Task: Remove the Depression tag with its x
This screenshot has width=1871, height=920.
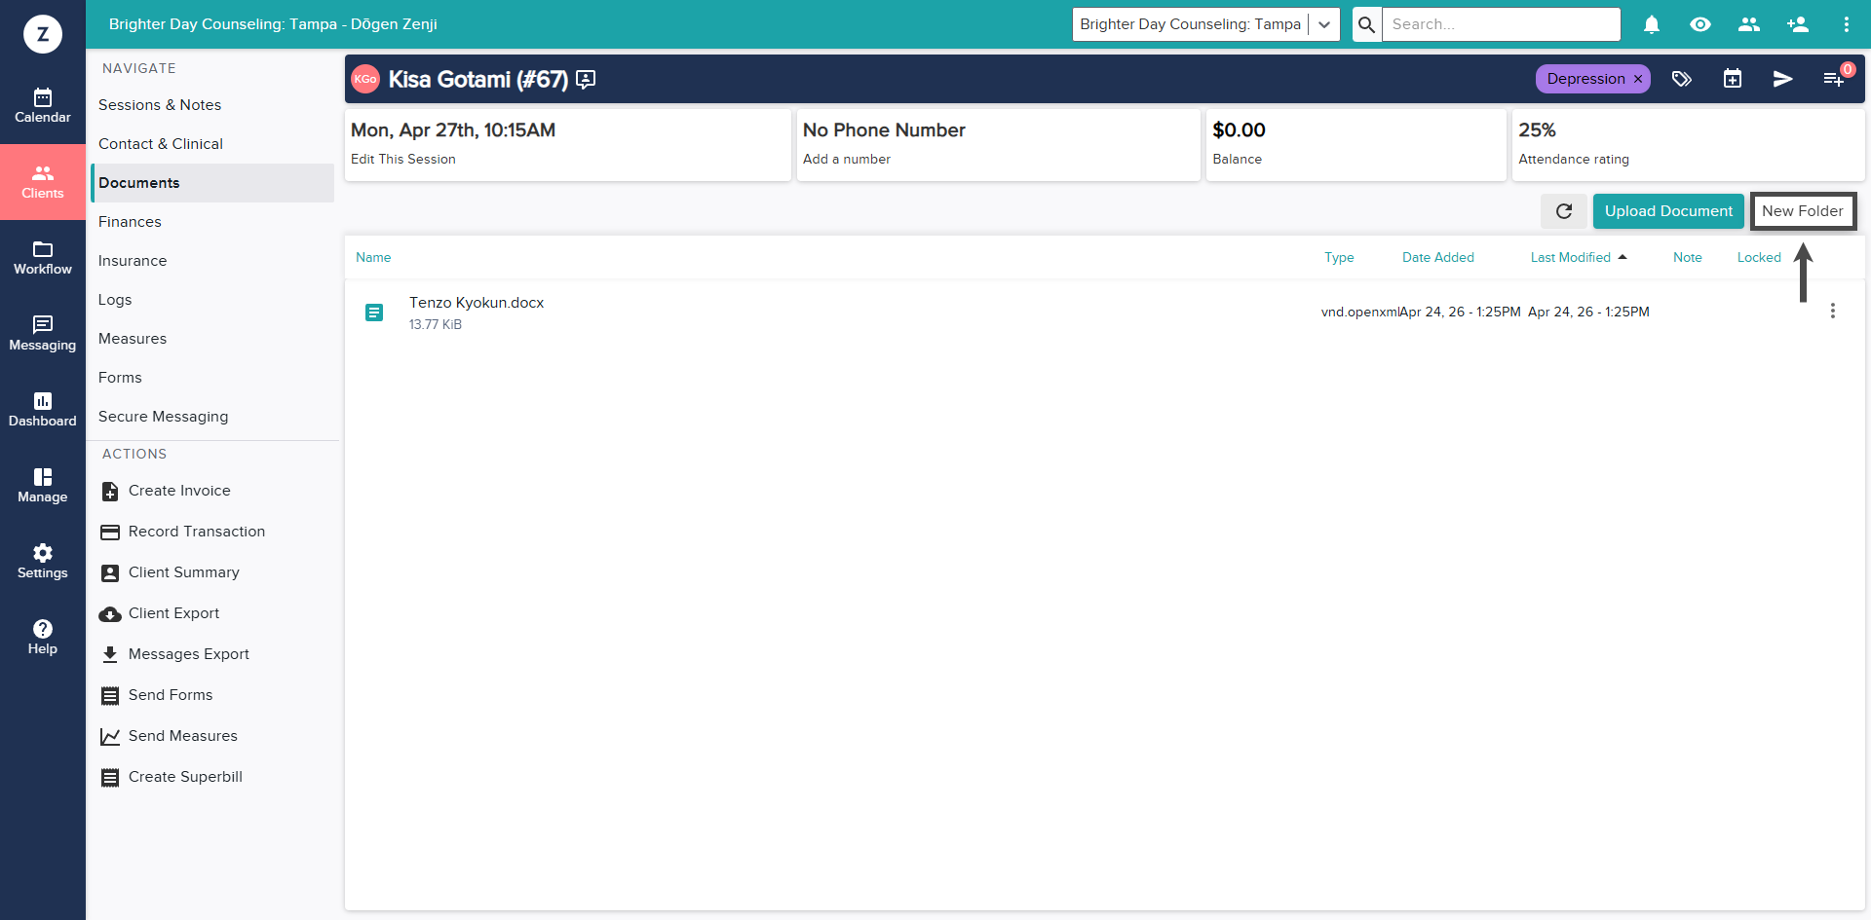Action: point(1638,79)
